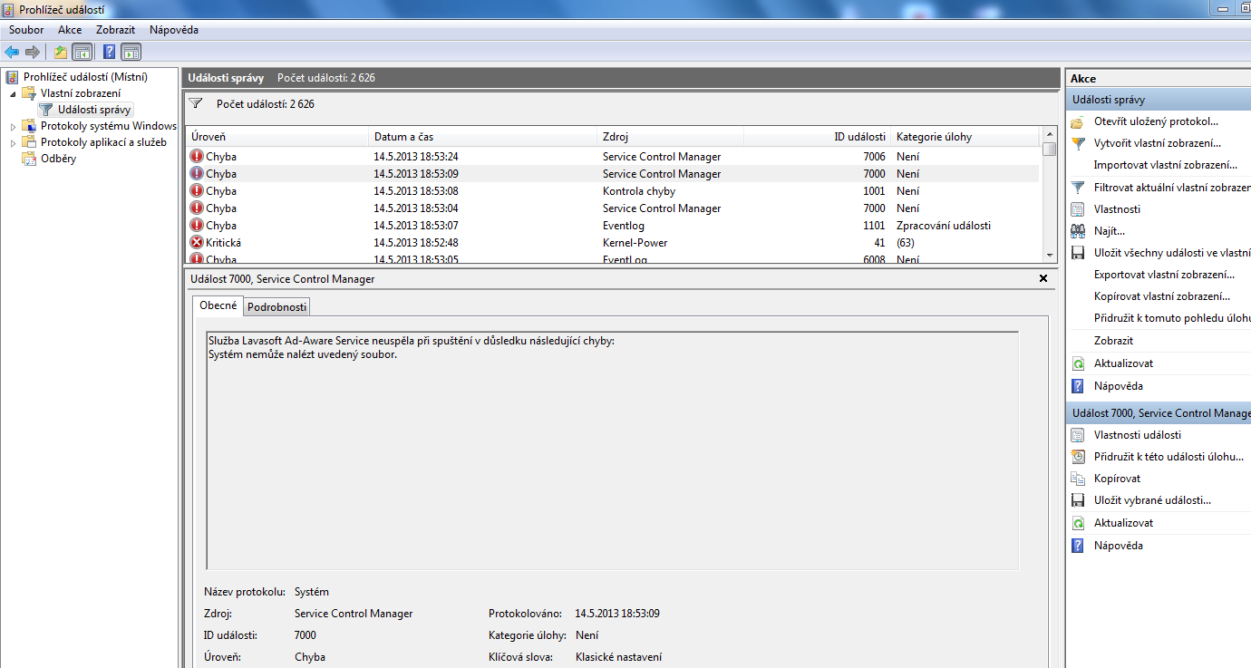Click the Vytvořit vlastní zobrazení funnel icon

[x=1078, y=143]
